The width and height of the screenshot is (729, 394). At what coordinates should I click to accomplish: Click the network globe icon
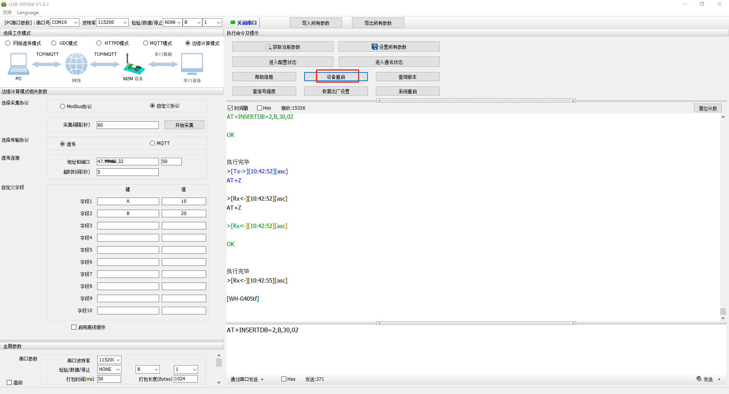(x=76, y=64)
